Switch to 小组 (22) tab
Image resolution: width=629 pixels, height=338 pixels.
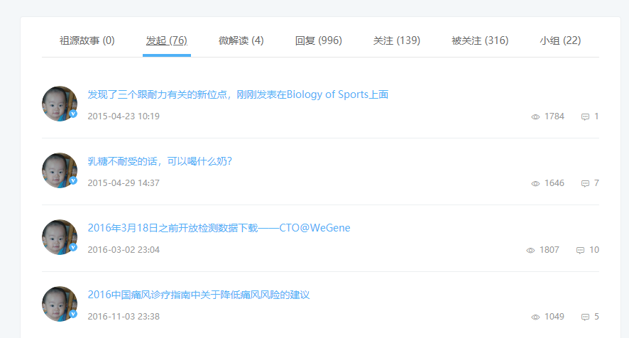click(x=560, y=40)
